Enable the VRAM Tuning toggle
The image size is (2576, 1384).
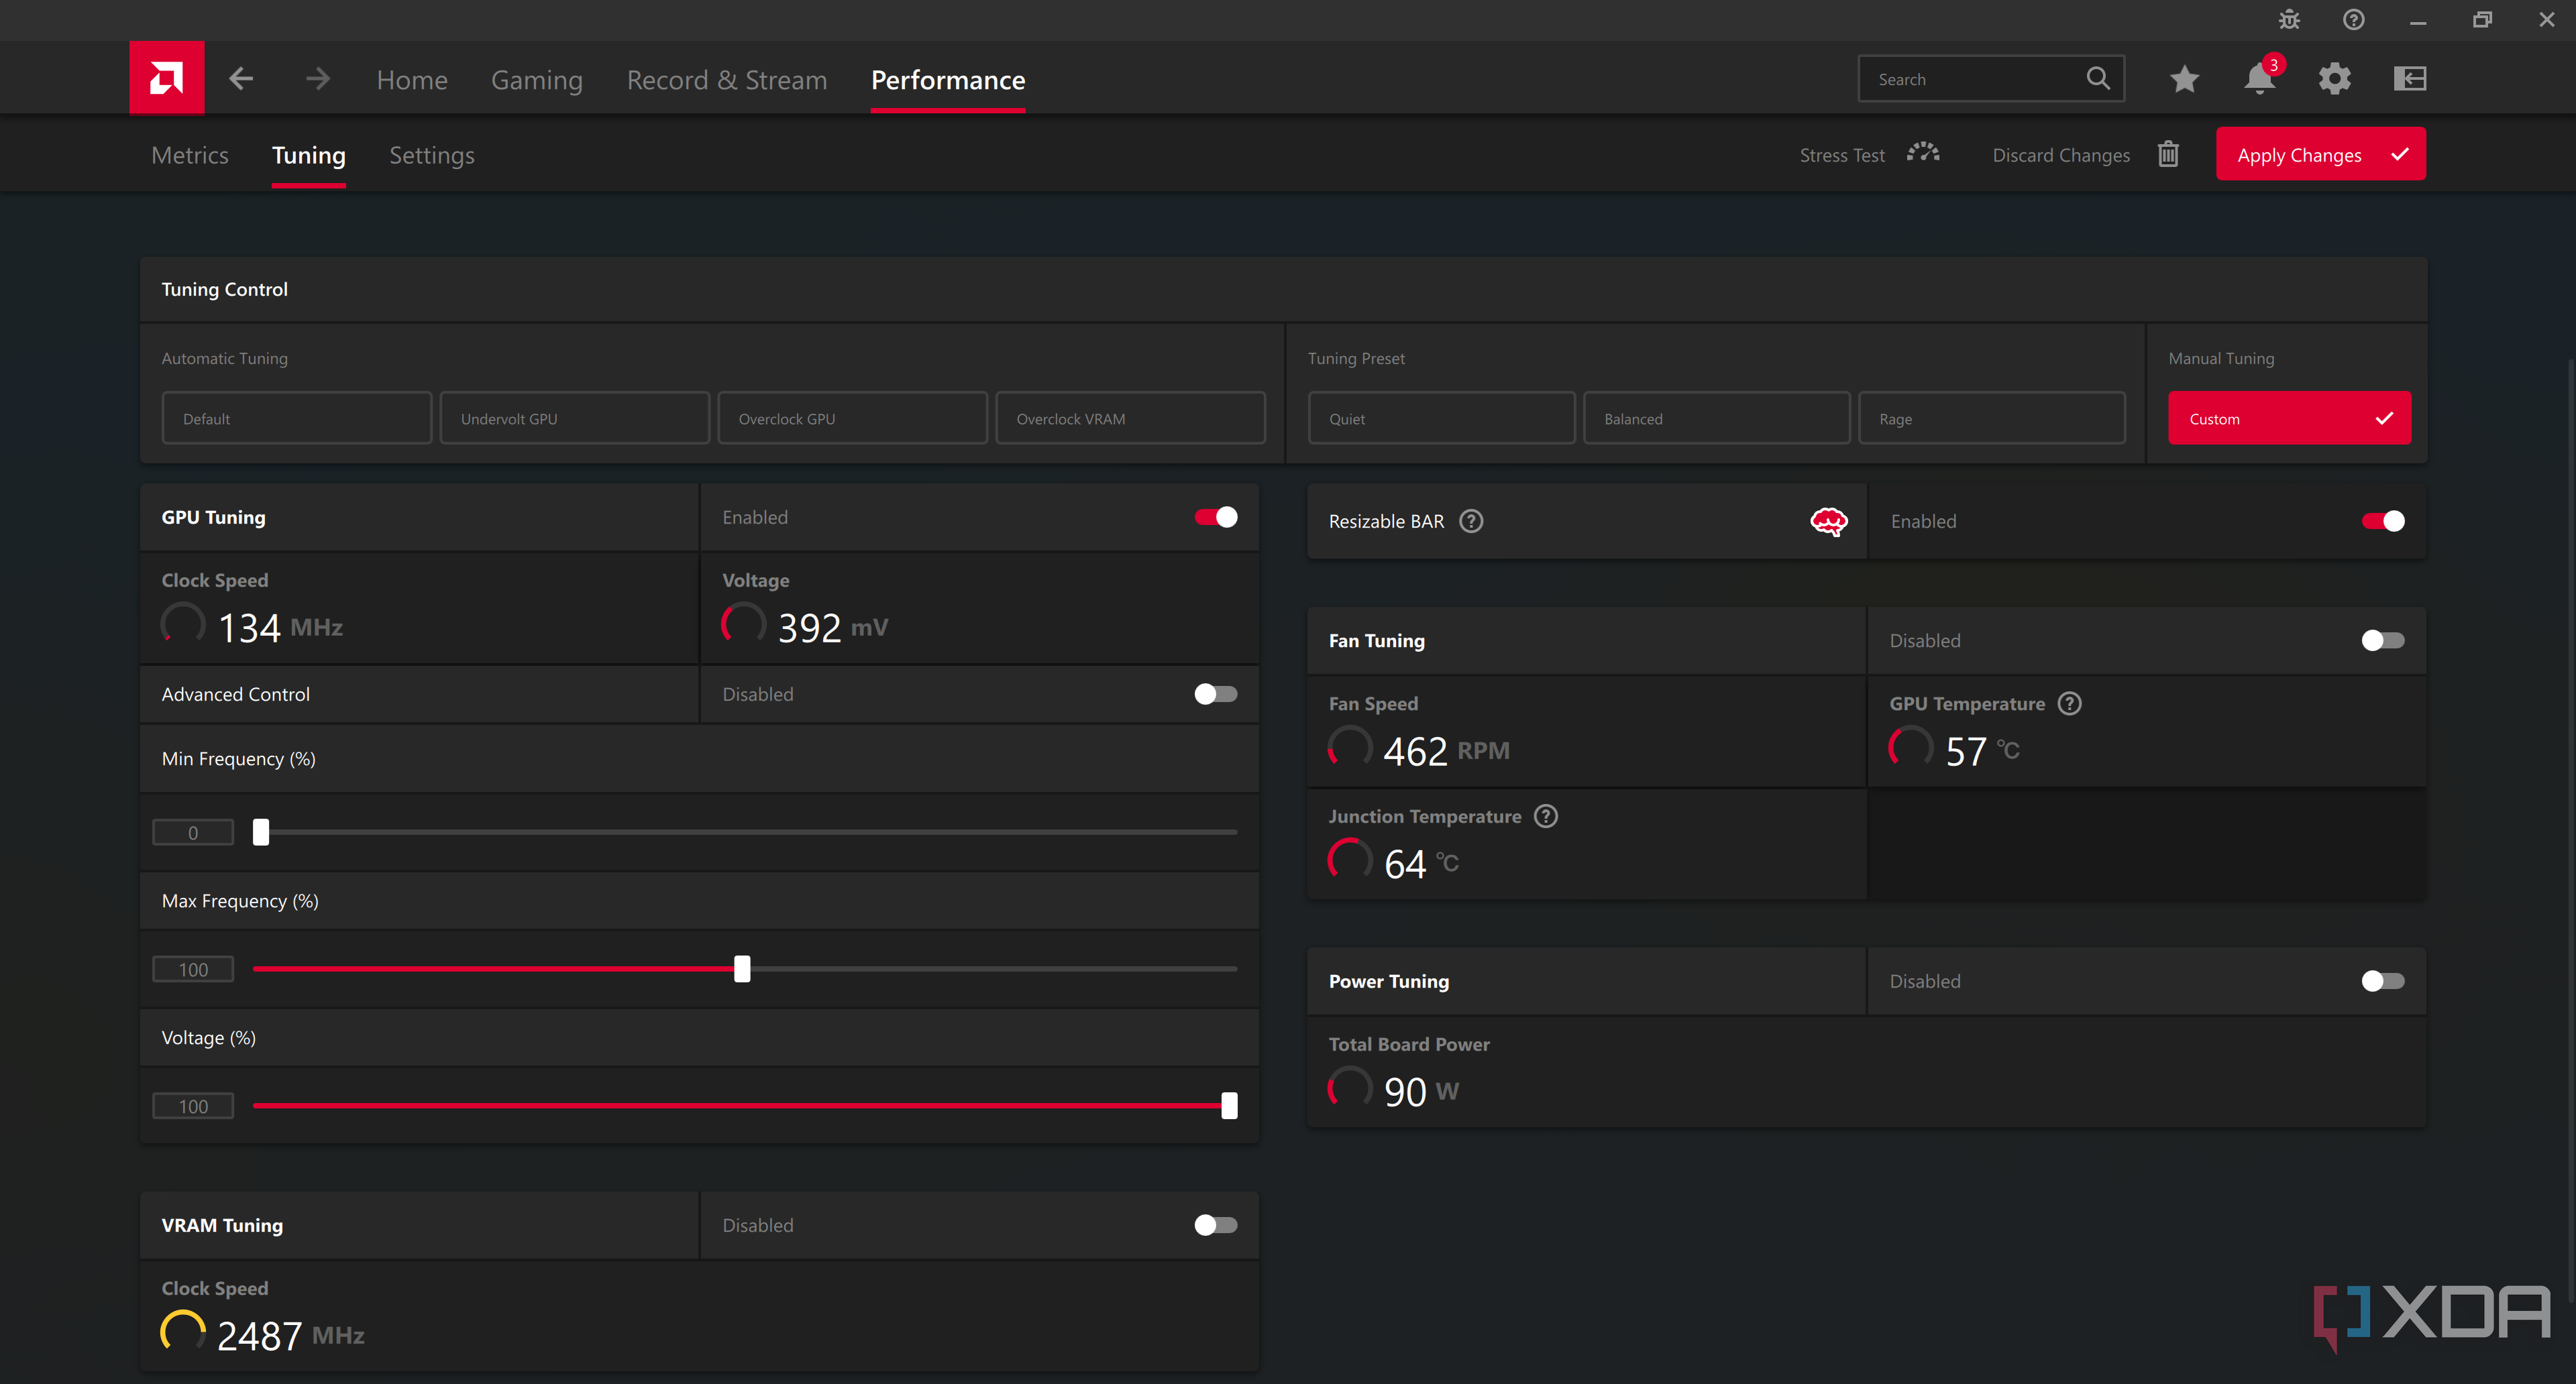[1215, 1225]
